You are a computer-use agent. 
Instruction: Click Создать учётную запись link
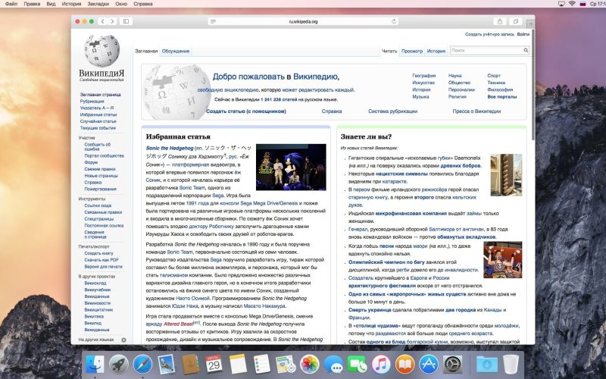(x=489, y=34)
